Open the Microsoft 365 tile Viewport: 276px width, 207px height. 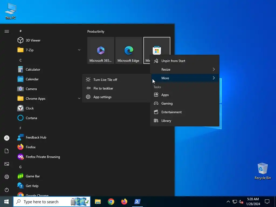point(101,50)
